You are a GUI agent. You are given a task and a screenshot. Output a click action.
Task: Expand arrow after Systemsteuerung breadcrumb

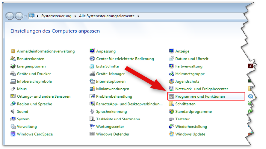pyautogui.click(x=75, y=16)
